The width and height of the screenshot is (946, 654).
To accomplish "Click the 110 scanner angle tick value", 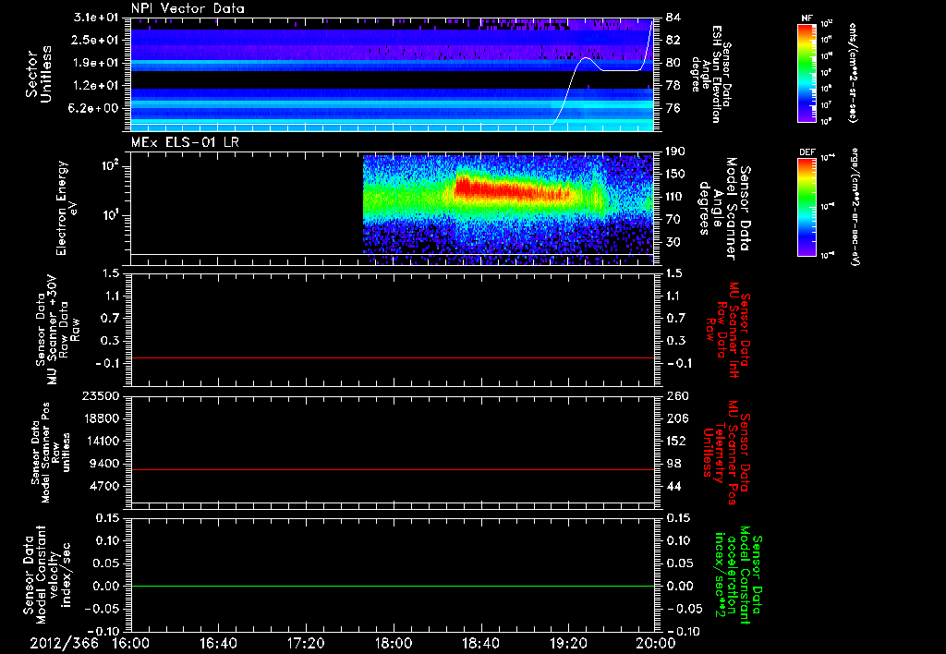I will [676, 197].
